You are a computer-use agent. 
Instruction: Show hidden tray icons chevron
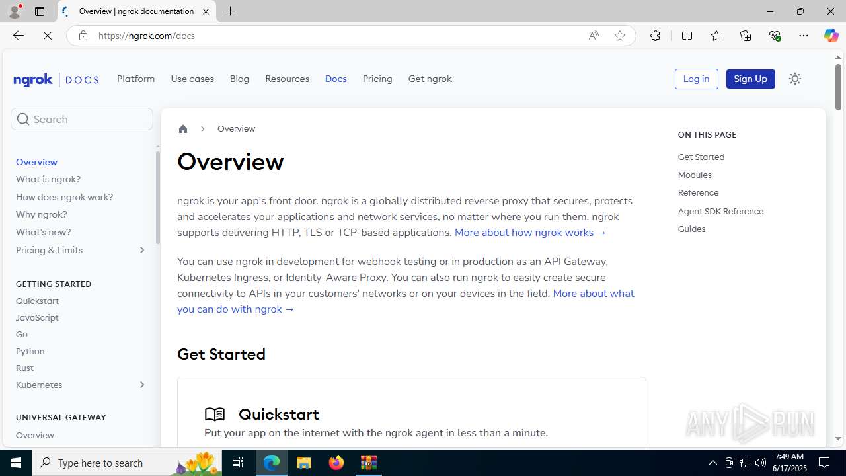(712, 463)
